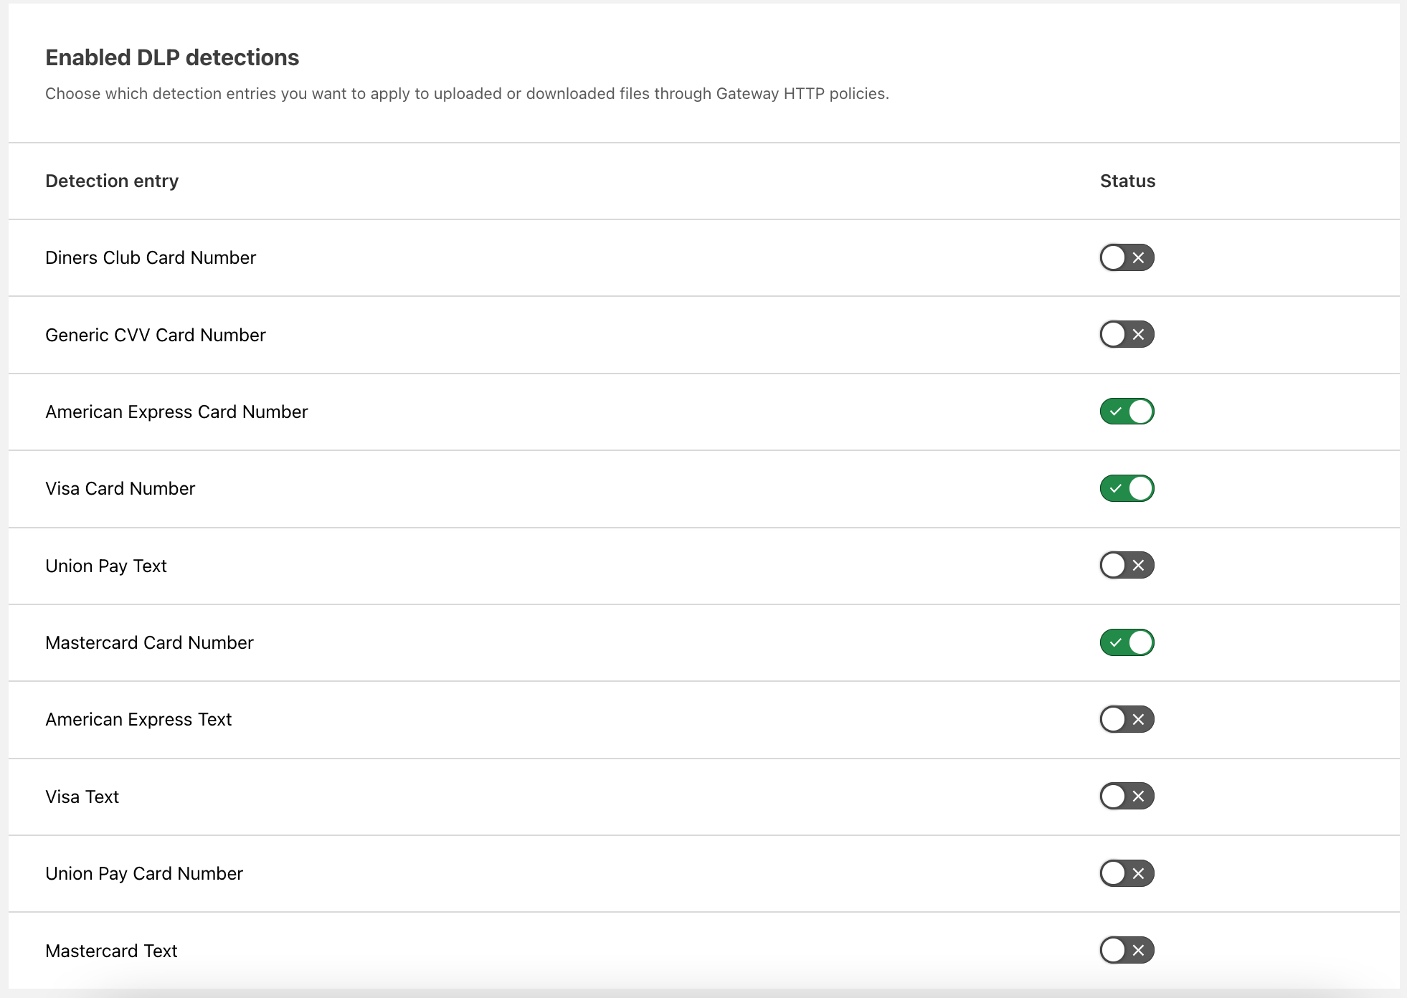Viewport: 1407px width, 998px height.
Task: Click the Status column header
Action: pyautogui.click(x=1127, y=181)
